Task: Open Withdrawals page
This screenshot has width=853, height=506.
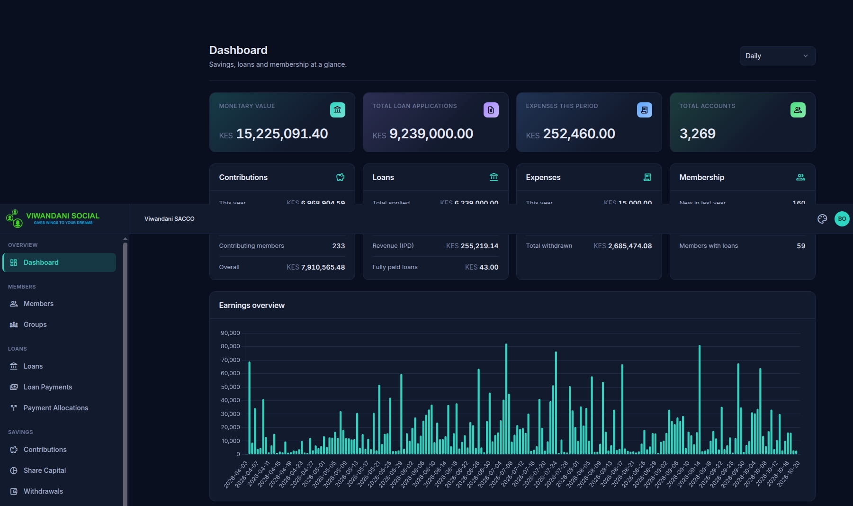Action: [x=59, y=491]
